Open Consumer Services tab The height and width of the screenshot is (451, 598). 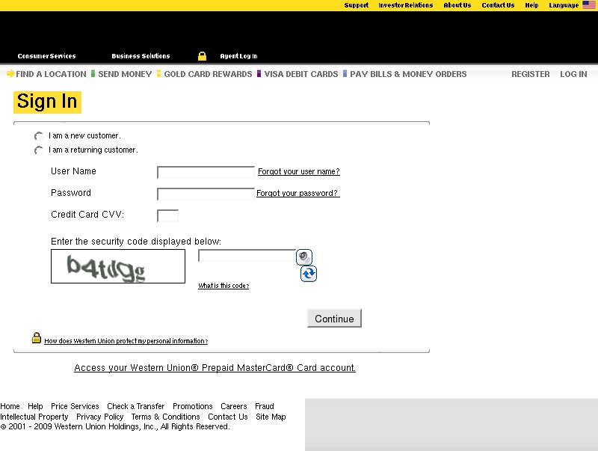(46, 56)
